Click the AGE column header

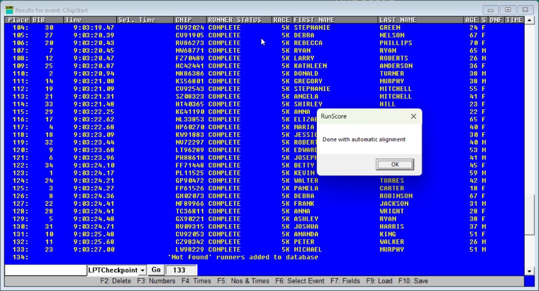(471, 20)
